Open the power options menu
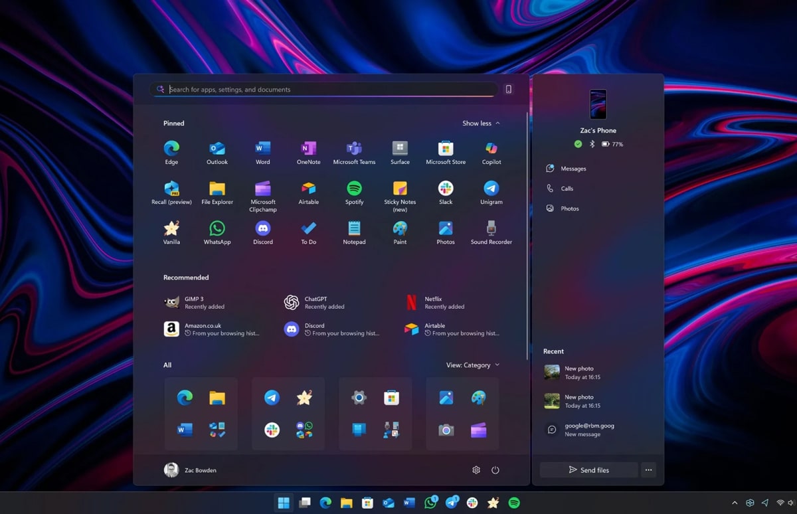 tap(495, 470)
